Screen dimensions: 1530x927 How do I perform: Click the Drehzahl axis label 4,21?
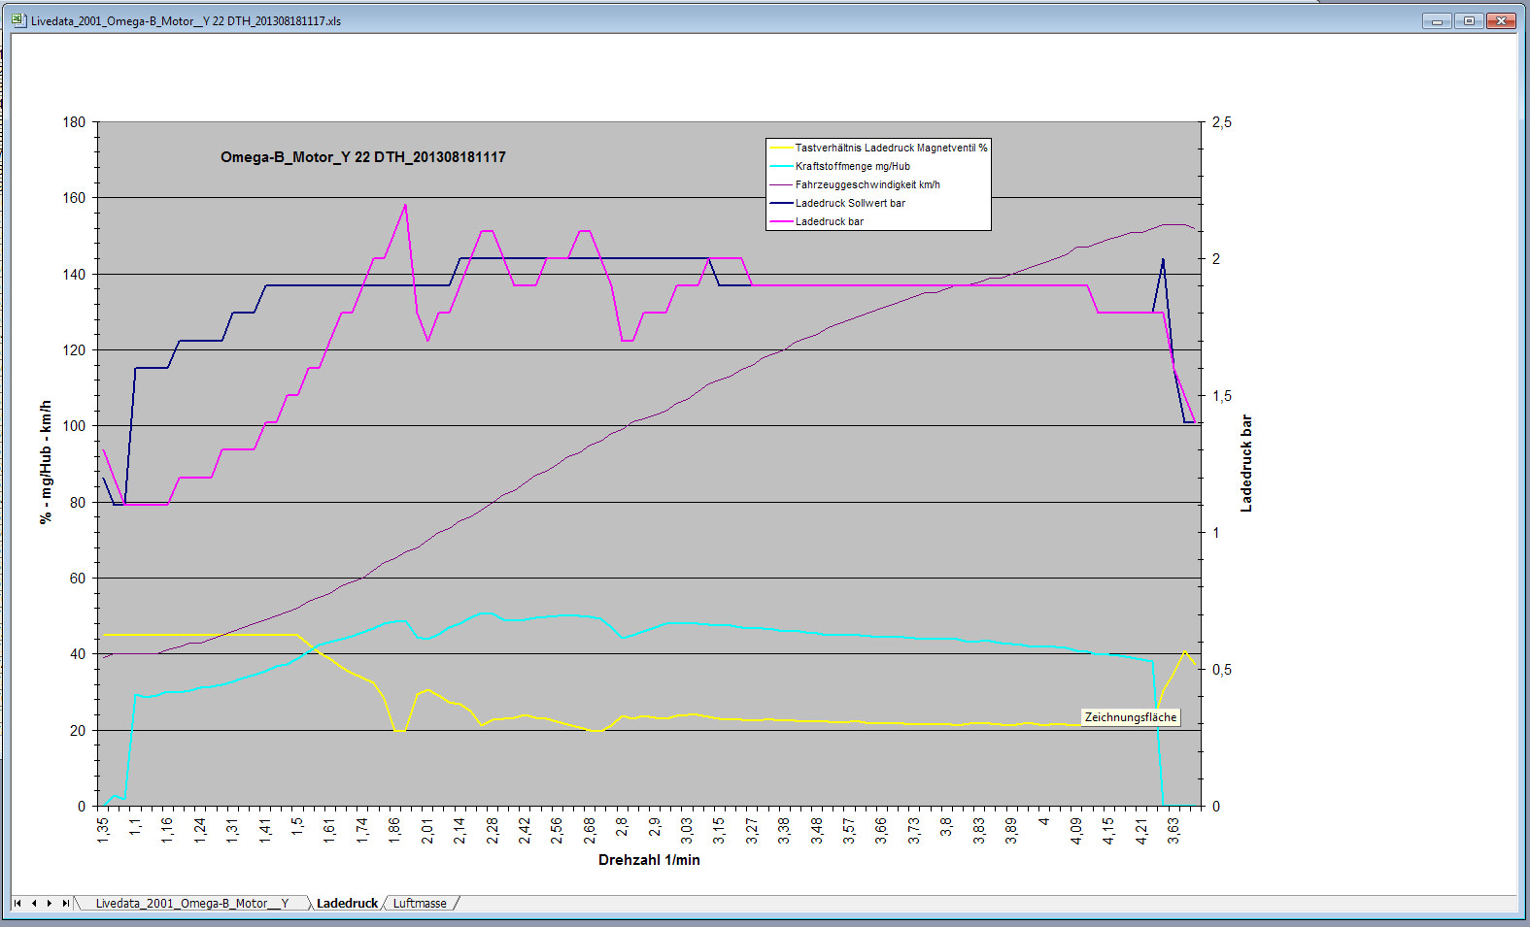point(1141,830)
